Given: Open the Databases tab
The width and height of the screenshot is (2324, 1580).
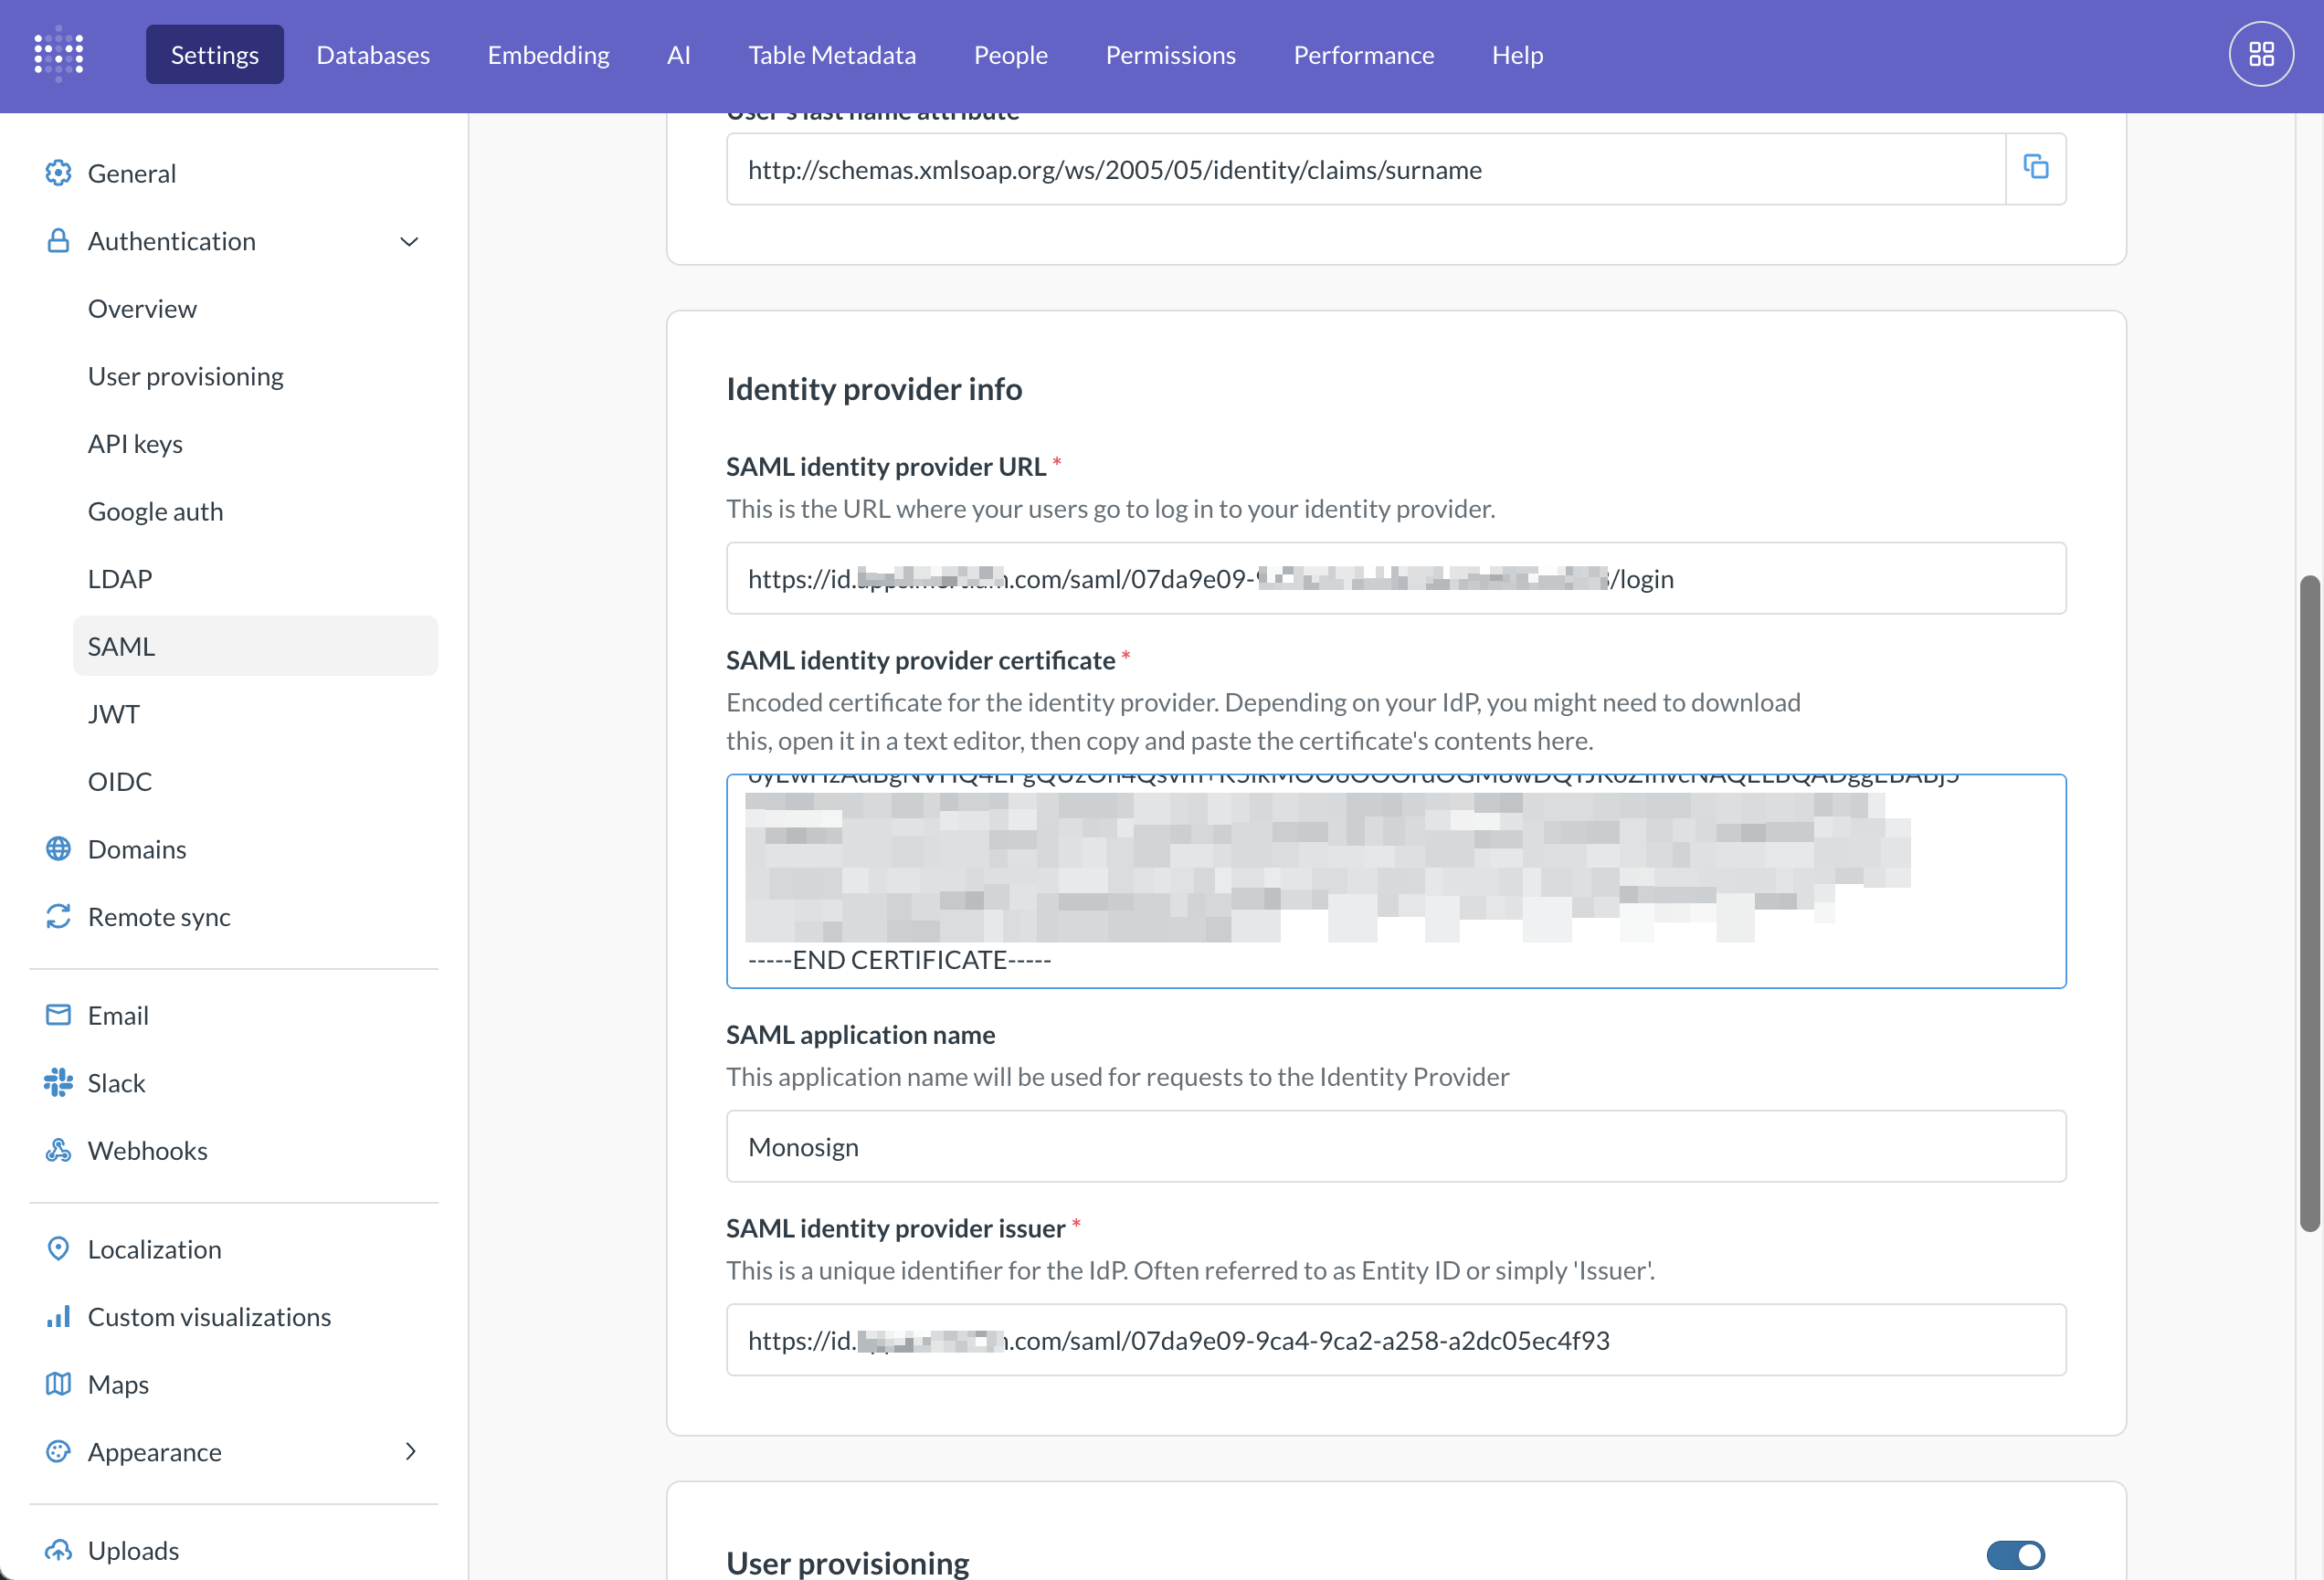Looking at the screenshot, I should coord(373,54).
